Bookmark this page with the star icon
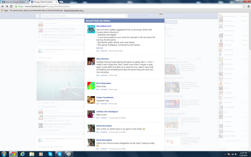The image size is (251, 157). 244,6
